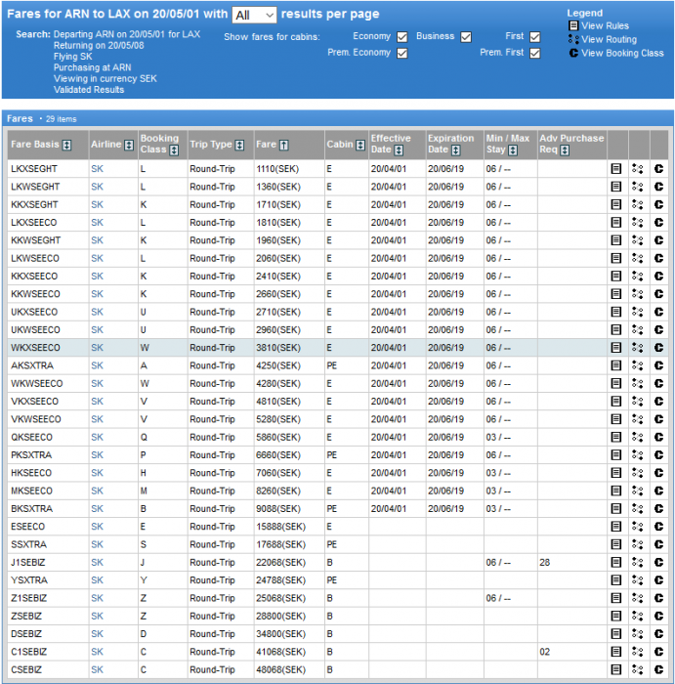675x684 pixels.
Task: Sort the Booking Class column
Action: tap(173, 150)
